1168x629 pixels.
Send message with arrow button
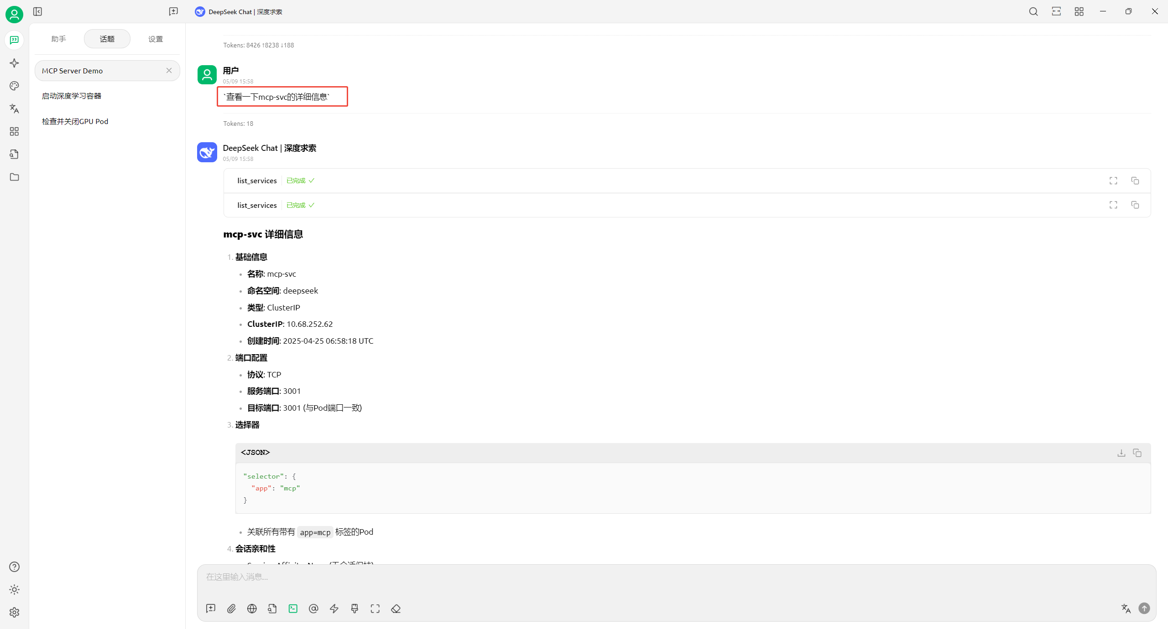click(1144, 608)
